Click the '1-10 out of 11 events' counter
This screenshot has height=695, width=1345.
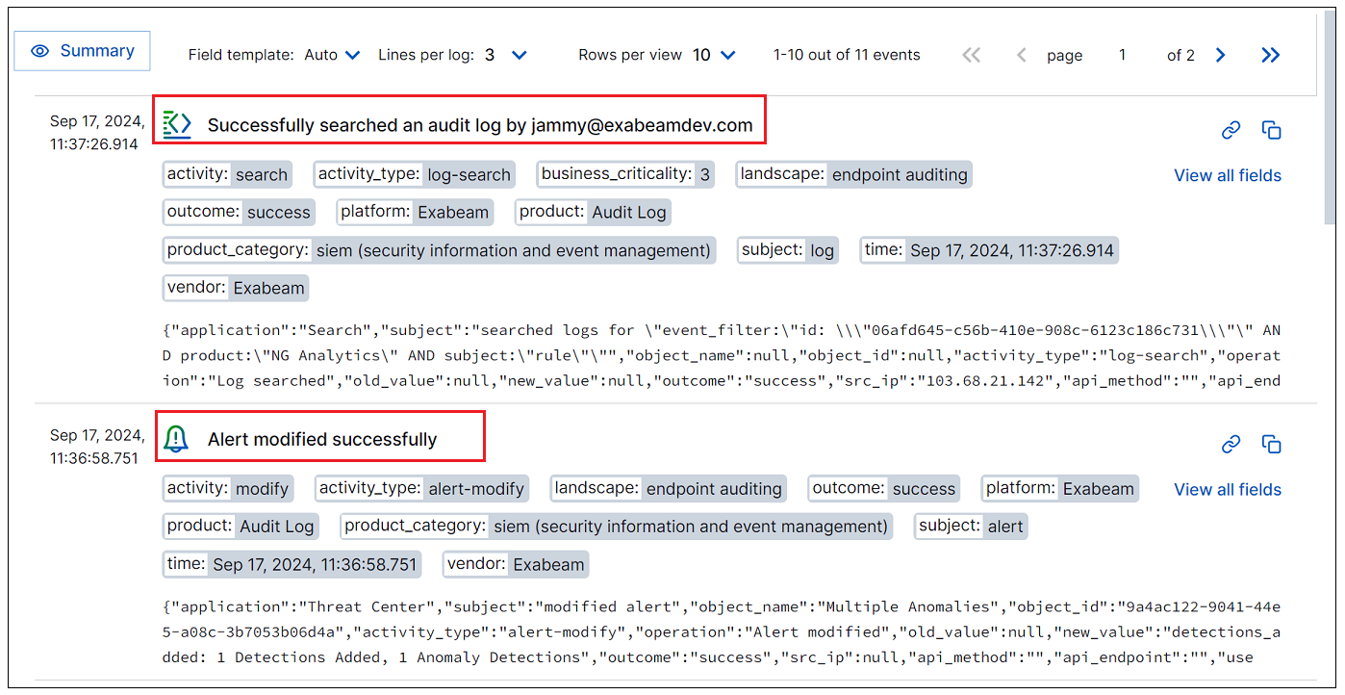(x=847, y=55)
